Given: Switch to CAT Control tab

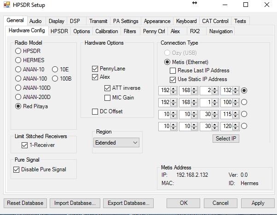Looking at the screenshot, I should 215,21.
